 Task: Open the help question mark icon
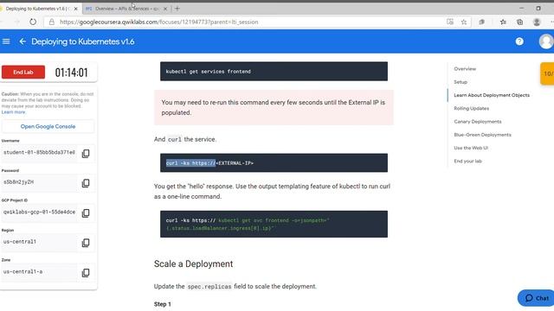(519, 41)
